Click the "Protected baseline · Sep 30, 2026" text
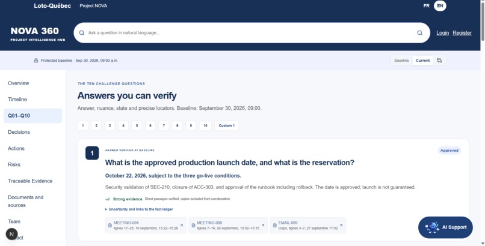Viewport: 485px width, 246px height. pyautogui.click(x=79, y=61)
